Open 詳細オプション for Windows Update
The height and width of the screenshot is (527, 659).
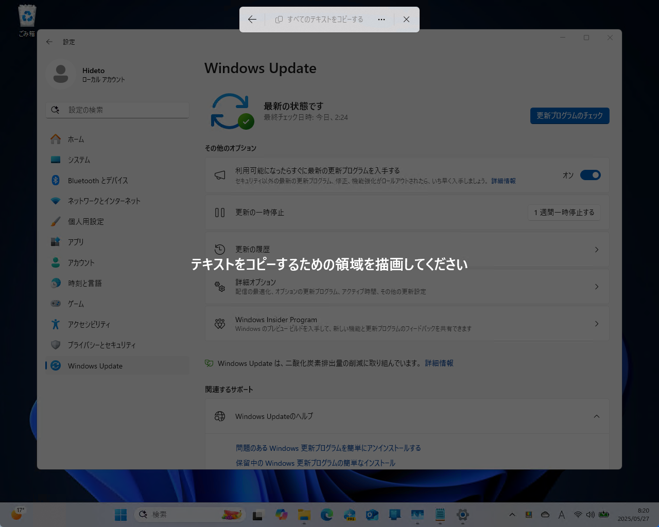click(x=407, y=287)
